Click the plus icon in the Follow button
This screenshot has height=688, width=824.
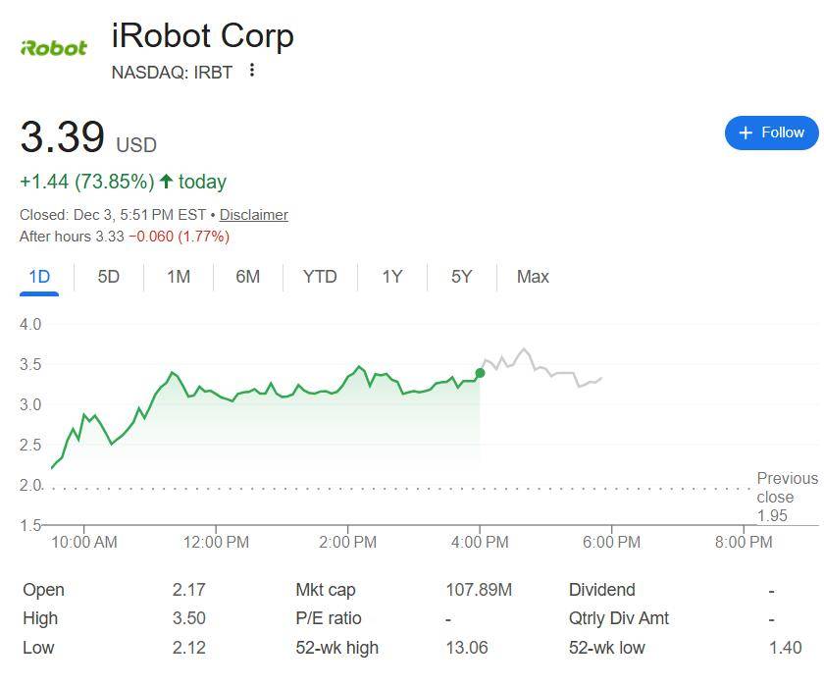tap(746, 132)
